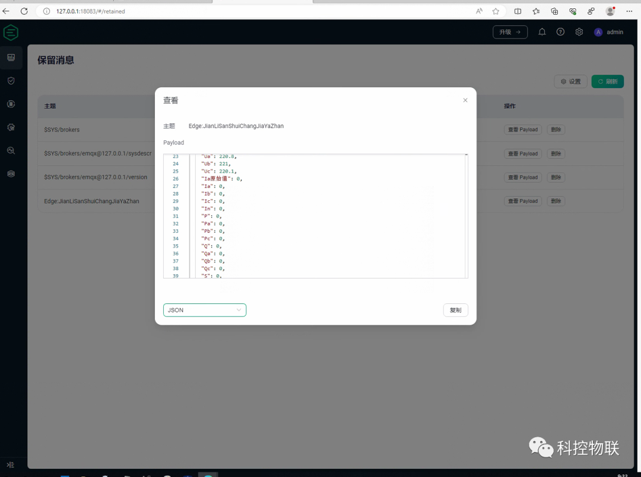View Payload for version topic row
The width and height of the screenshot is (641, 477).
coord(523,178)
